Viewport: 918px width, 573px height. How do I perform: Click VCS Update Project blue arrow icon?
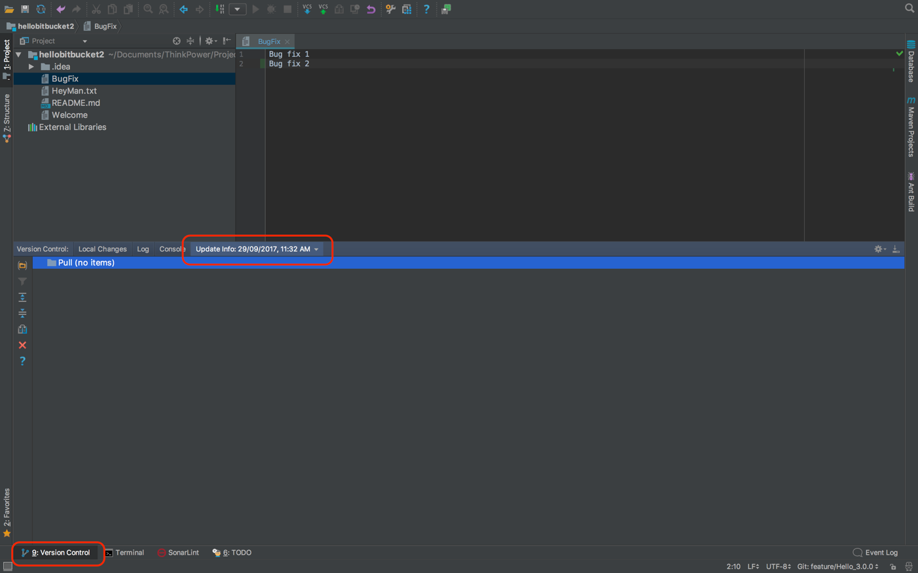coord(307,9)
